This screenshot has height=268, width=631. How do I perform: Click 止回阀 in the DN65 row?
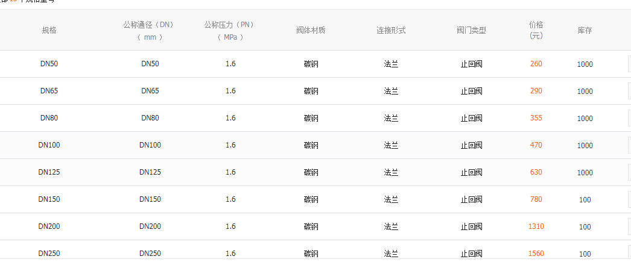(x=471, y=92)
